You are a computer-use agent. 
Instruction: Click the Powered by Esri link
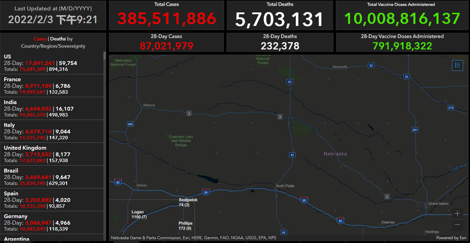click(452, 238)
